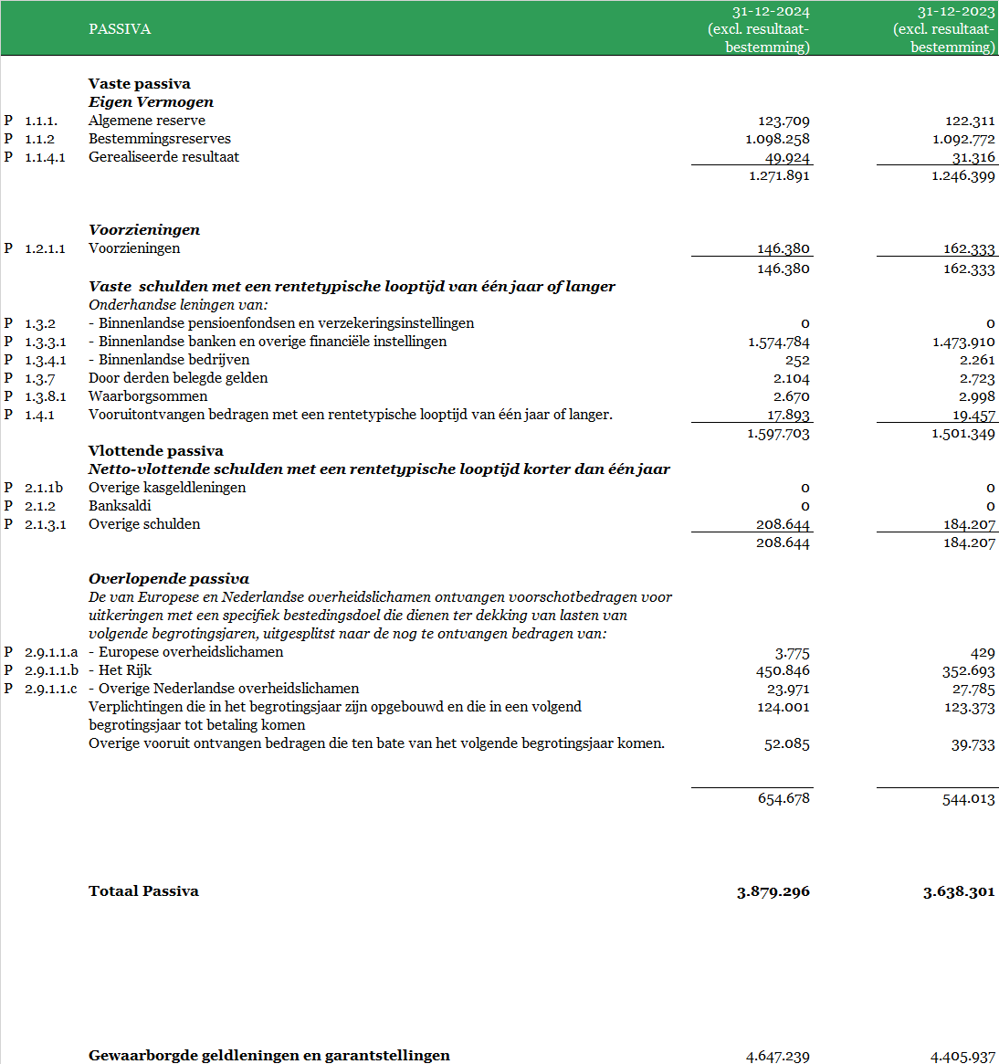Screen dimensions: 999x1064
Task: Click the Netto-vlottende schulden italic heading
Action: coord(379,469)
